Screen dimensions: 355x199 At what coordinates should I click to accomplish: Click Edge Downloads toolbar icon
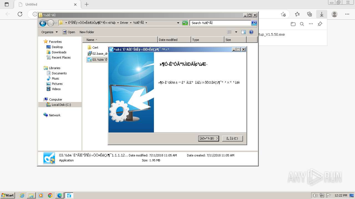point(322,14)
